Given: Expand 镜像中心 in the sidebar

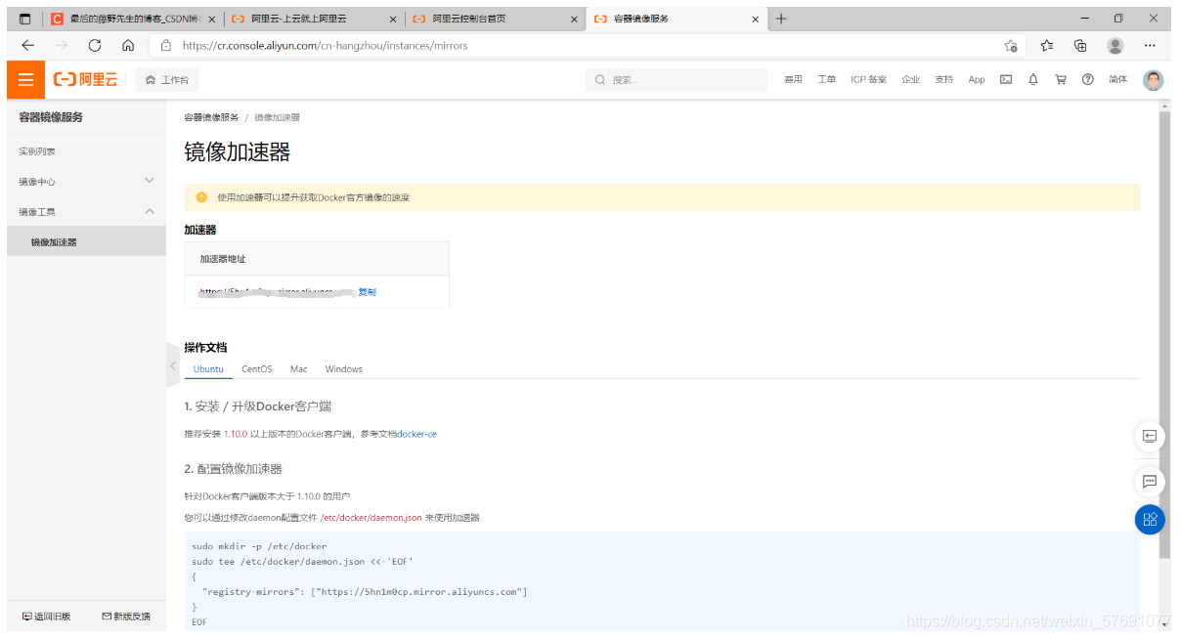Looking at the screenshot, I should (86, 182).
